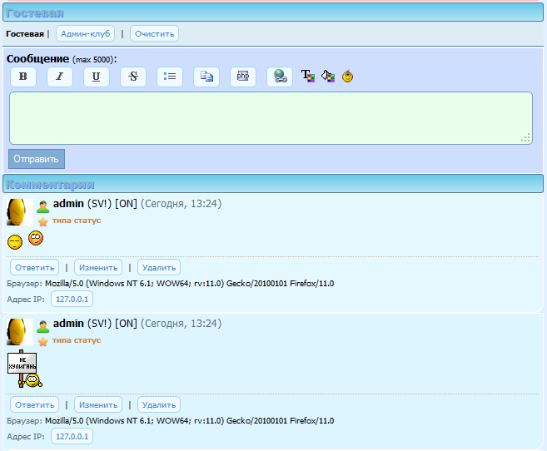Click "типа статус" text in first comment
Image resolution: width=547 pixels, height=451 pixels.
77,221
